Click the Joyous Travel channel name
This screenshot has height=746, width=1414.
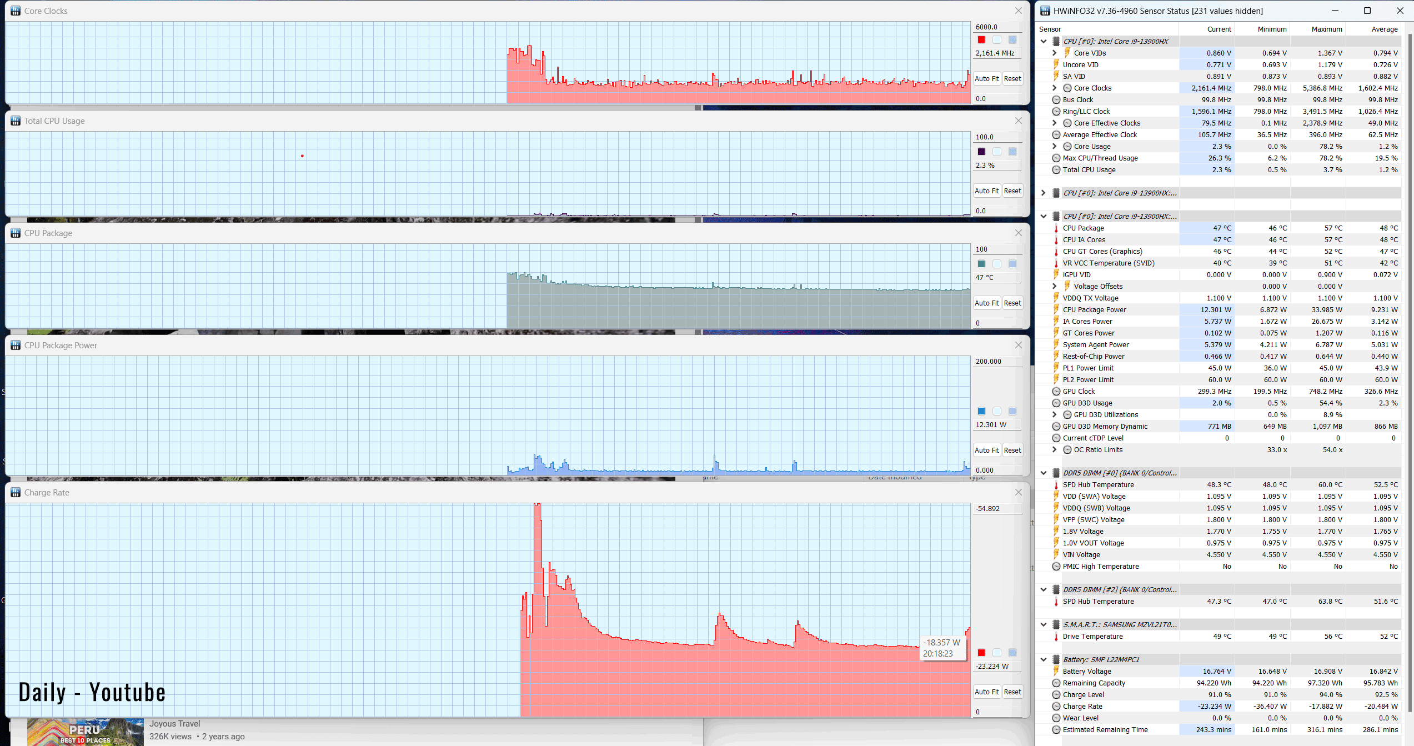pyautogui.click(x=174, y=723)
